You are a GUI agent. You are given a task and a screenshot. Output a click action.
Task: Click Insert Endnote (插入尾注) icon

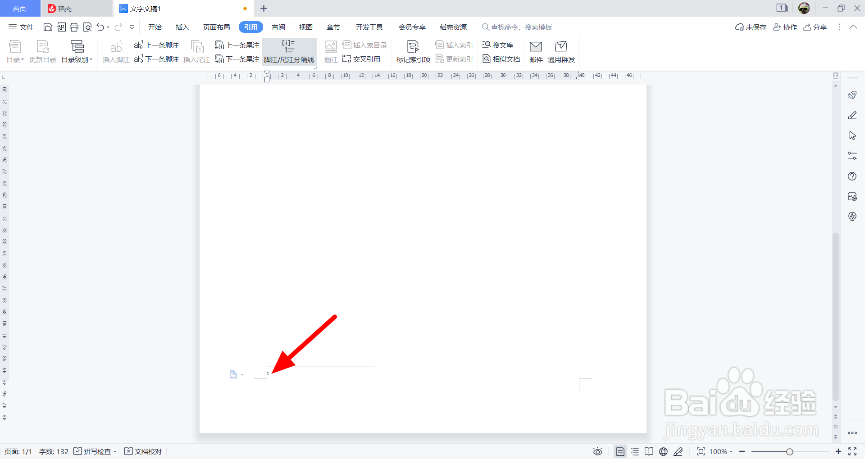pyautogui.click(x=197, y=51)
